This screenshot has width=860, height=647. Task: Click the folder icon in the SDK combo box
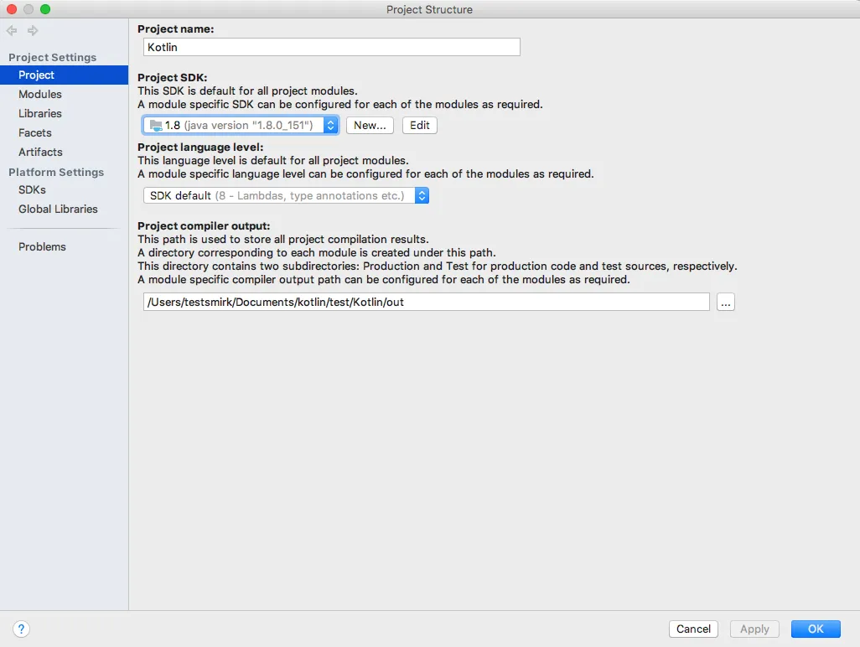156,126
